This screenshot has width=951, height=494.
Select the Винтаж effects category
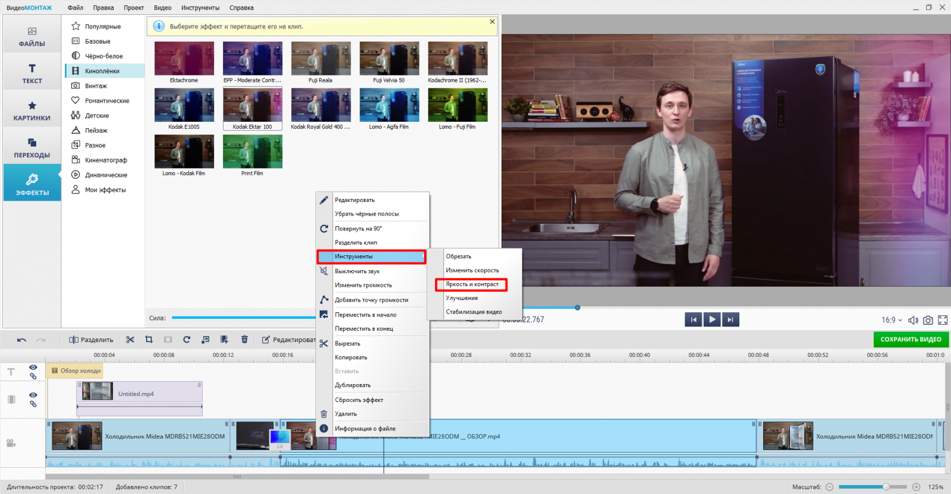pos(96,86)
